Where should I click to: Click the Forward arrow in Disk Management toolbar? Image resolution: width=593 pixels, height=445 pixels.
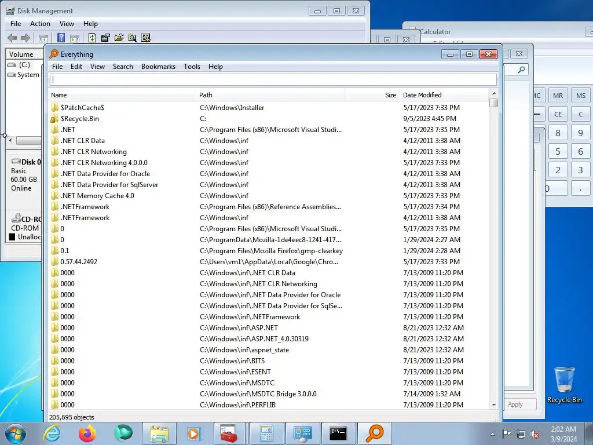coord(25,38)
